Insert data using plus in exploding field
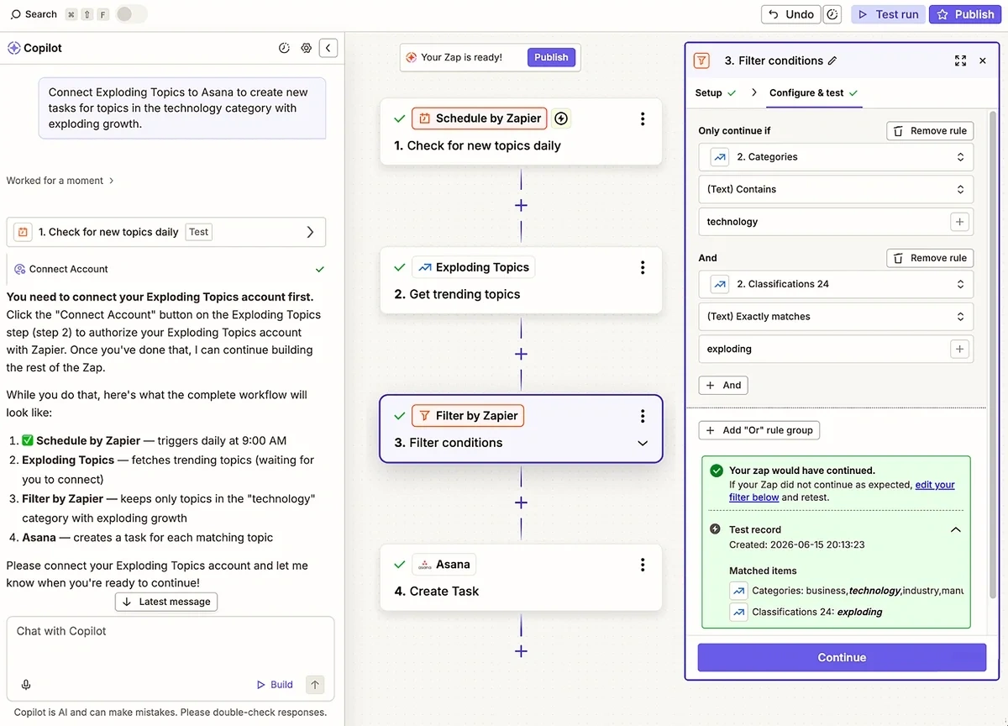This screenshot has width=1008, height=726. point(959,349)
